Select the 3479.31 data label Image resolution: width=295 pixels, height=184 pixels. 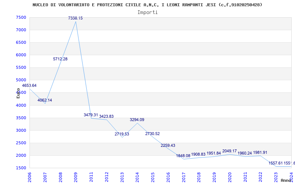coord(91,115)
